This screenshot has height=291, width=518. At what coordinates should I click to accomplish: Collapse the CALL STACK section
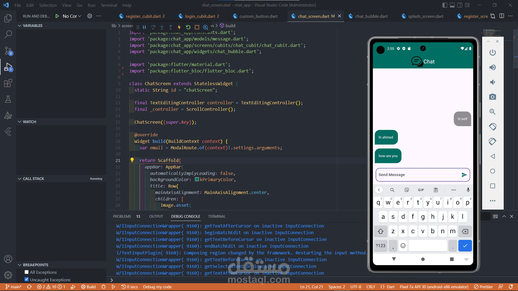(x=19, y=179)
